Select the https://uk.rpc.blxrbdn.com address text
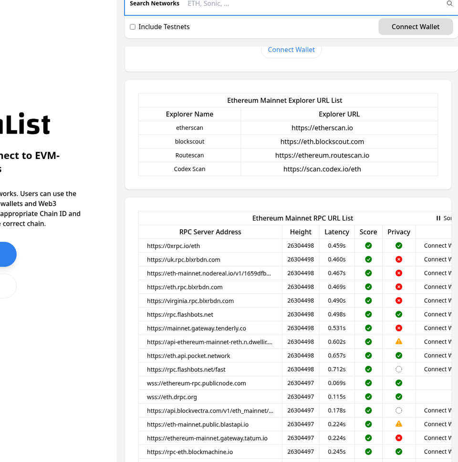This screenshot has height=462, width=458. click(184, 260)
